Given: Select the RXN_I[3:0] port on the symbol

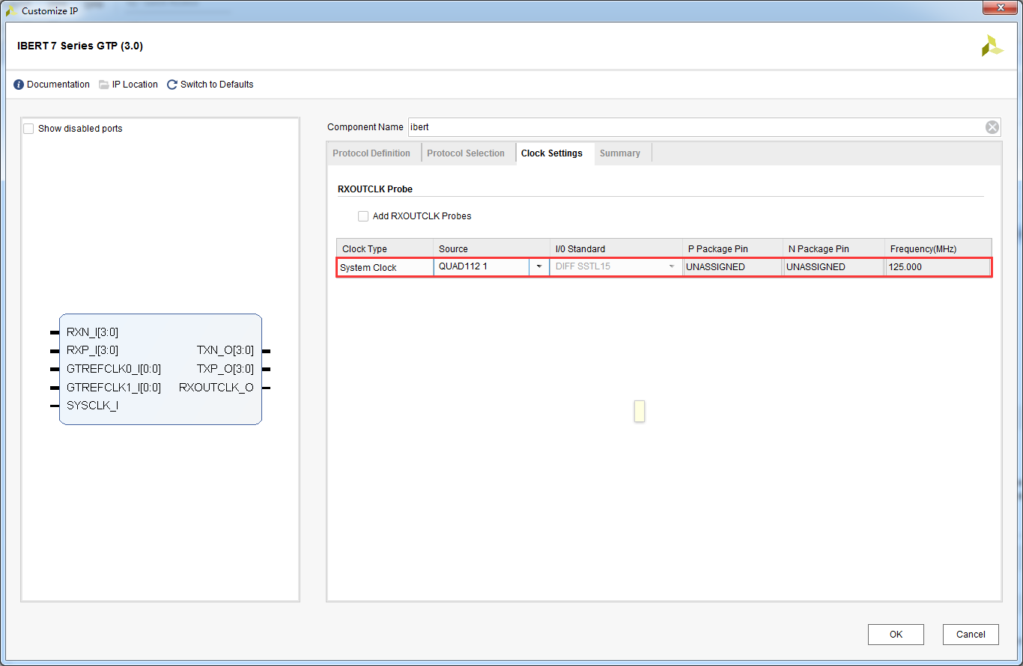Looking at the screenshot, I should click(x=92, y=332).
